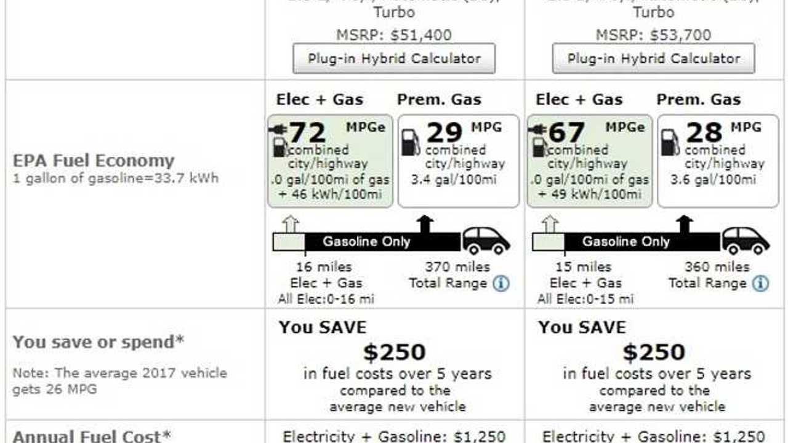
Task: Select the 72 MPGe Elec + Gas box
Action: pos(330,161)
